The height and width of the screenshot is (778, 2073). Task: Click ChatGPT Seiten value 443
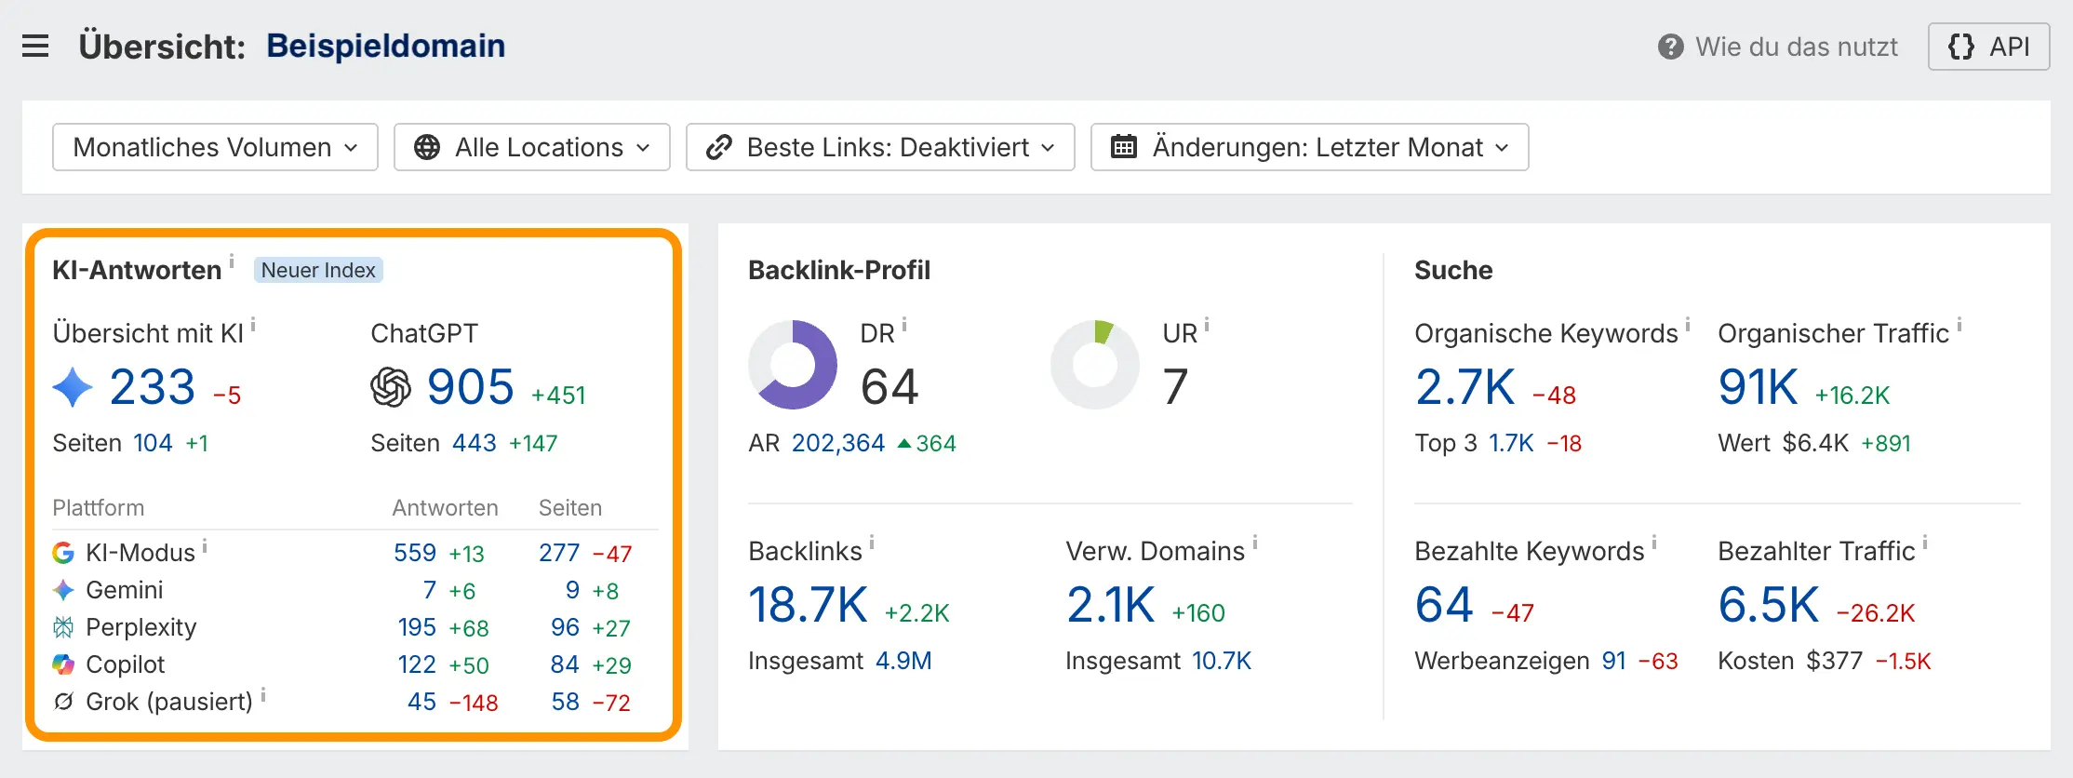[x=475, y=443]
